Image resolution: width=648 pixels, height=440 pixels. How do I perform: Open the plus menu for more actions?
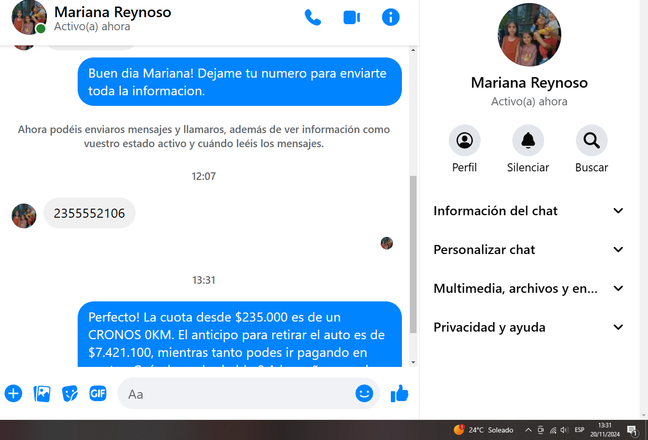14,393
